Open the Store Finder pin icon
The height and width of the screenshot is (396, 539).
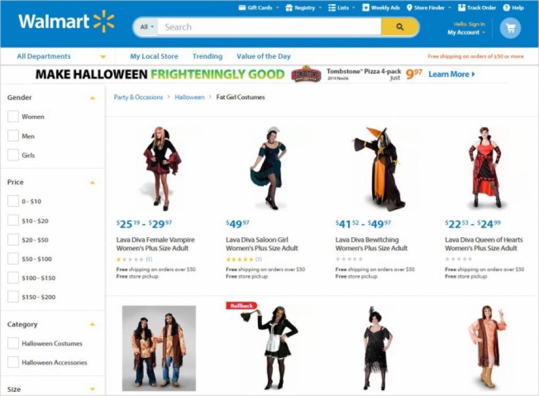(409, 7)
